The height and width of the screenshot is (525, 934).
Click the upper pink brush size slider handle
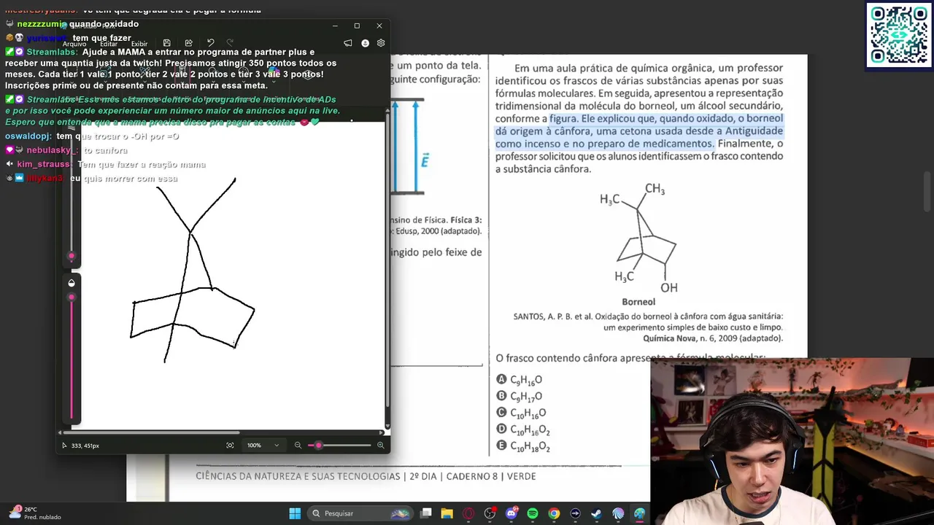tap(72, 256)
